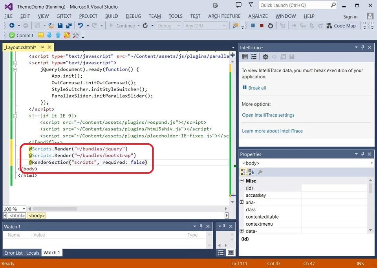Click the Undo arrow icon

[x=80, y=25]
